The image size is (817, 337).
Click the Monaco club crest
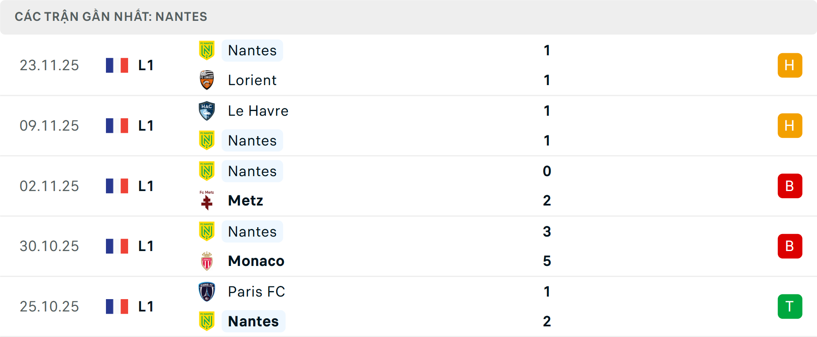[x=207, y=261]
